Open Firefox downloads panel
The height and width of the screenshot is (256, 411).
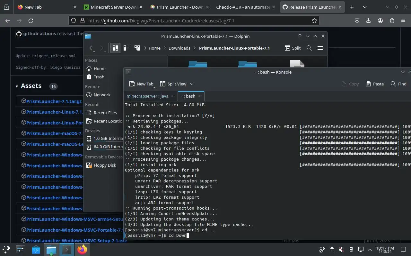point(369,20)
